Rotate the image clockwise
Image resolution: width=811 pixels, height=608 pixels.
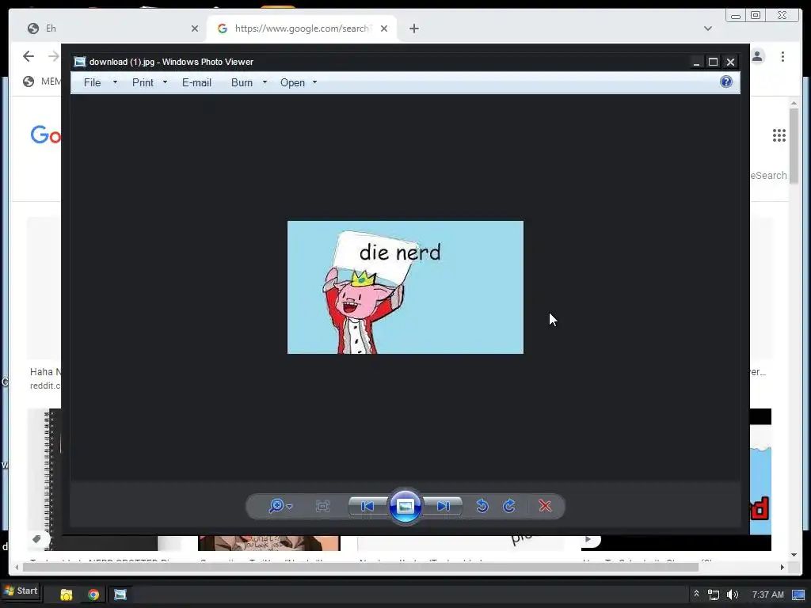tap(509, 506)
